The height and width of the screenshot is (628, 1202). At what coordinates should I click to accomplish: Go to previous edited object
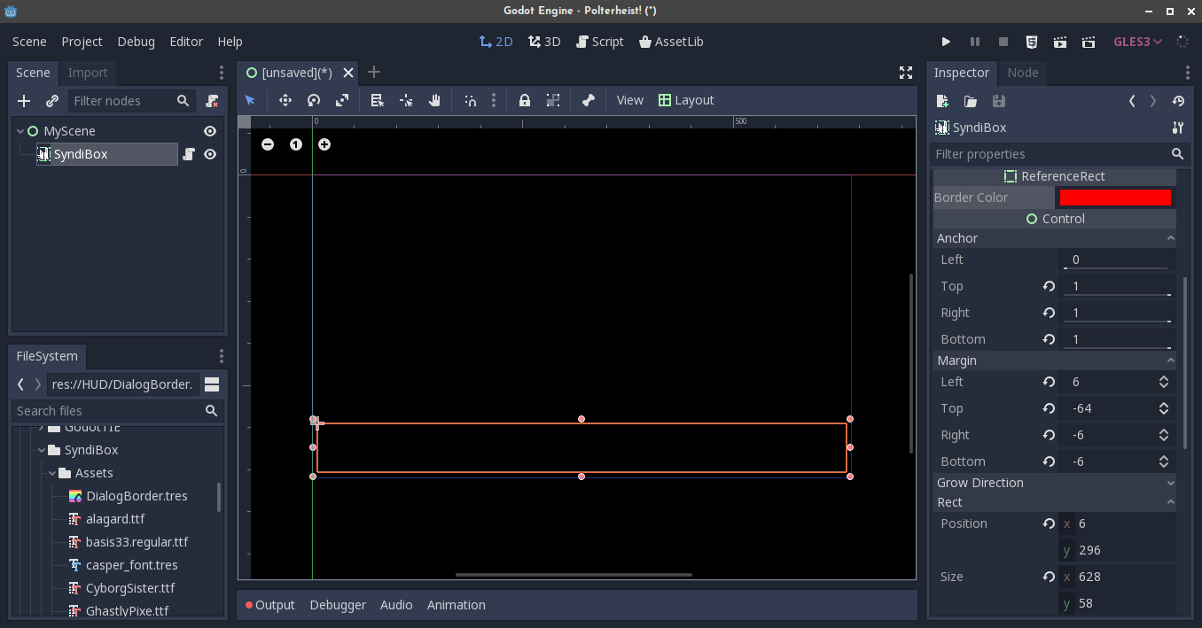[x=1132, y=101]
